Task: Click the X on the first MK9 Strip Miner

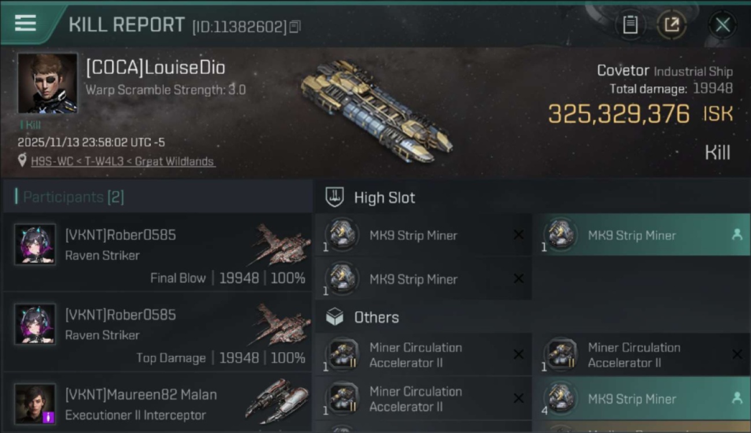Action: click(519, 234)
